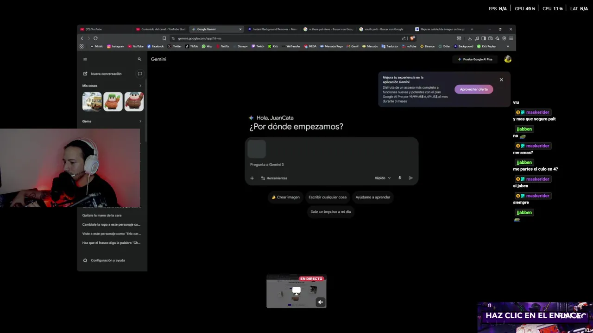593x333 pixels.
Task: Click the share icon in address bar
Action: tap(404, 38)
